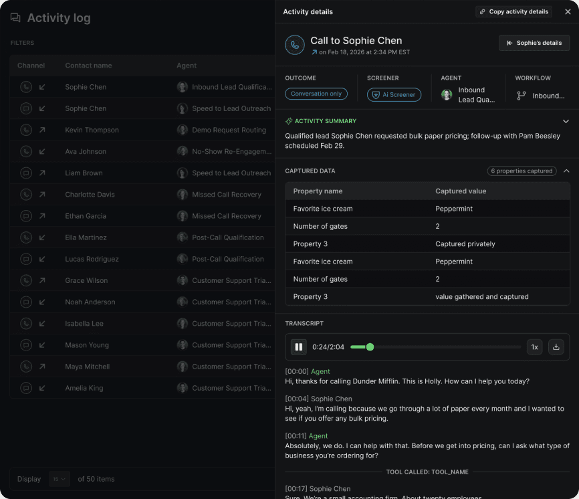579x499 pixels.
Task: Click the AI Screener badge
Action: [x=394, y=94]
